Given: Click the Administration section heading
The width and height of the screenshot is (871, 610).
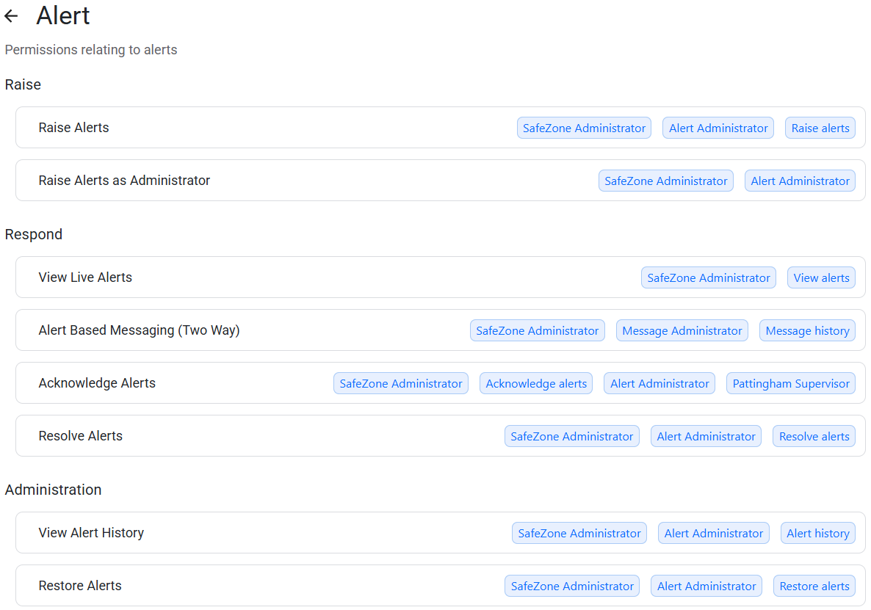Looking at the screenshot, I should [x=54, y=490].
